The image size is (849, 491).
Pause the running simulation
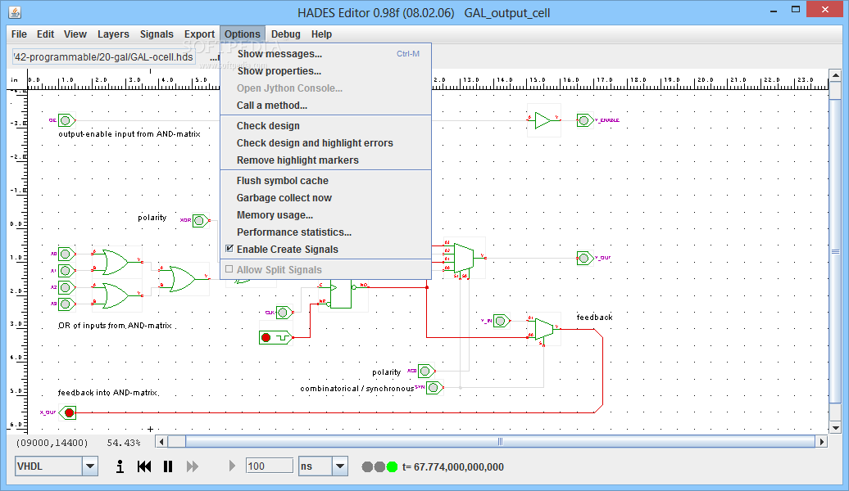tap(168, 466)
